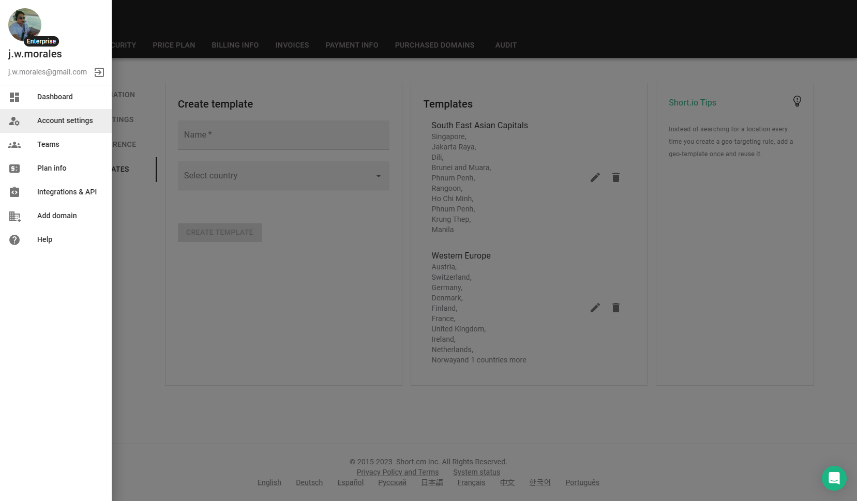Click the Create Template button
The width and height of the screenshot is (857, 501).
(220, 232)
